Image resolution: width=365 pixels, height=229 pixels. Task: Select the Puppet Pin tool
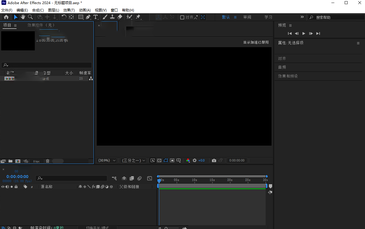pyautogui.click(x=138, y=17)
